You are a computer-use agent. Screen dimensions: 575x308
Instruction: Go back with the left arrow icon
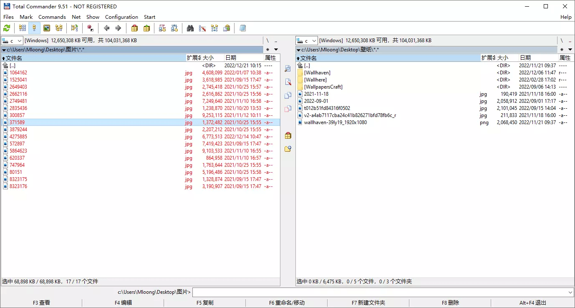(x=106, y=28)
